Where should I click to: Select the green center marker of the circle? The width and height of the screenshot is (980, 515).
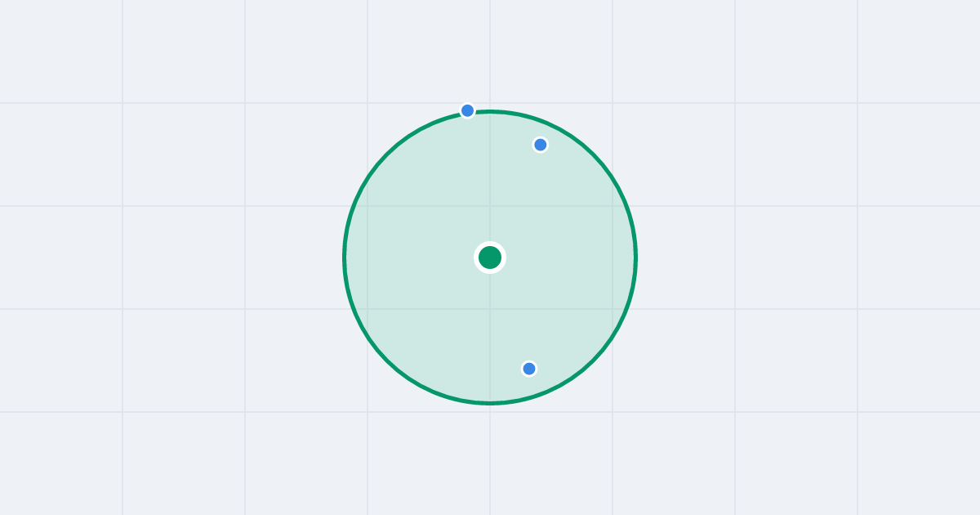click(490, 257)
